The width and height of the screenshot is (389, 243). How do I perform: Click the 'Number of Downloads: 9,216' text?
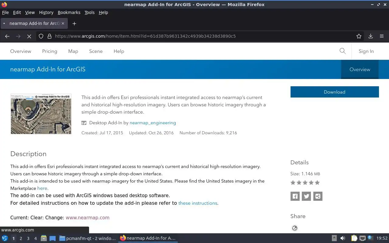tap(208, 133)
